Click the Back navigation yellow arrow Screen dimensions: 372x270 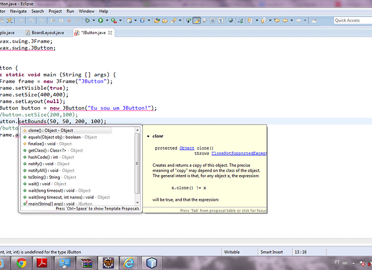(x=285, y=21)
